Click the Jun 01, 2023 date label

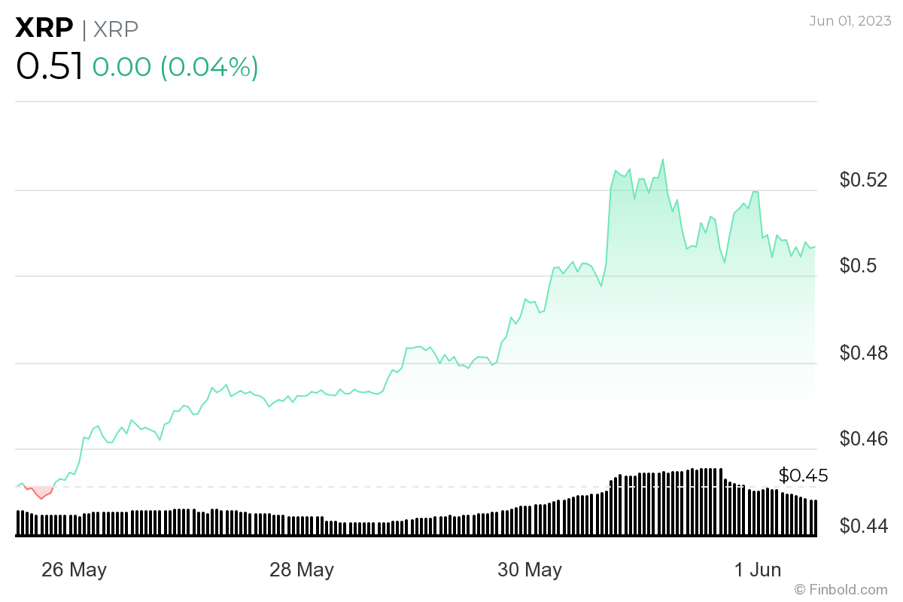click(x=848, y=21)
